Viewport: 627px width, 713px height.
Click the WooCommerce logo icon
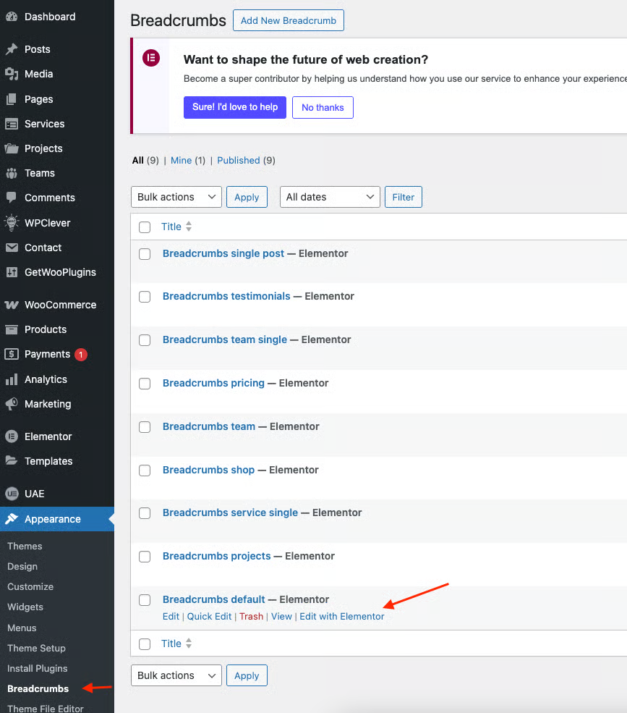point(12,305)
